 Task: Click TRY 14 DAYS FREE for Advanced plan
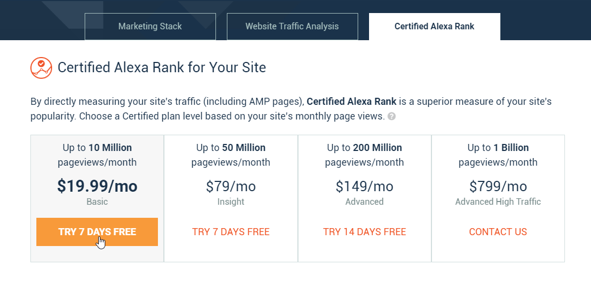pos(365,232)
